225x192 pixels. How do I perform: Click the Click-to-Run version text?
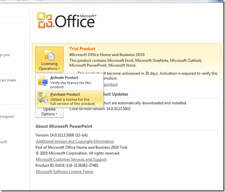[100, 109]
